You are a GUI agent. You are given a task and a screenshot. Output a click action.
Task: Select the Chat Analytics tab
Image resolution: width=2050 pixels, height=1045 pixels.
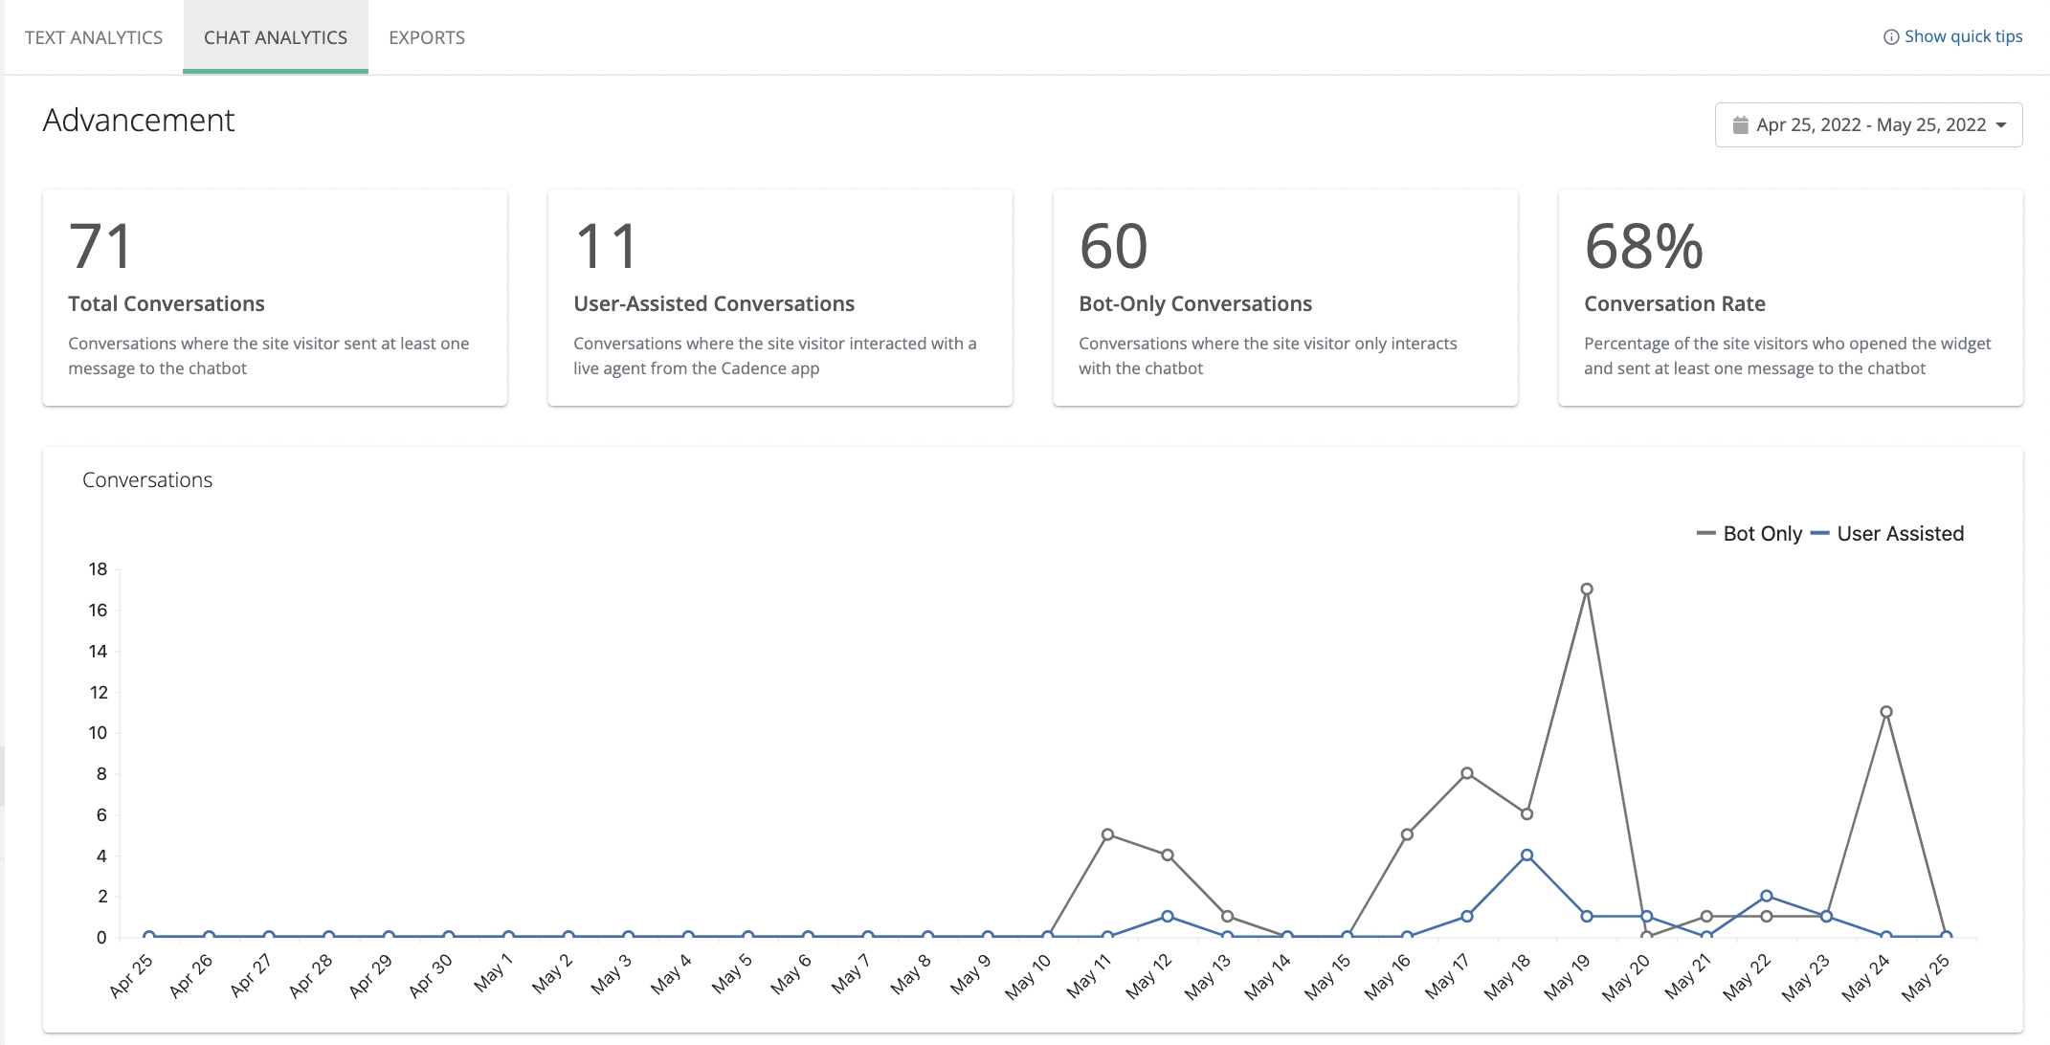[276, 37]
